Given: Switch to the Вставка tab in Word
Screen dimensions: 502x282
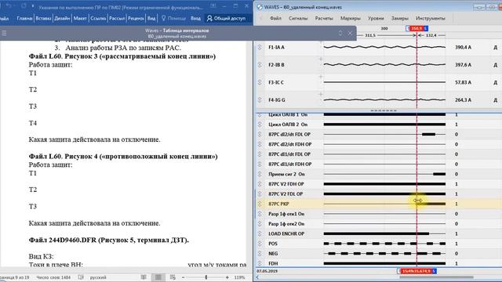Looking at the screenshot, I should click(x=43, y=19).
